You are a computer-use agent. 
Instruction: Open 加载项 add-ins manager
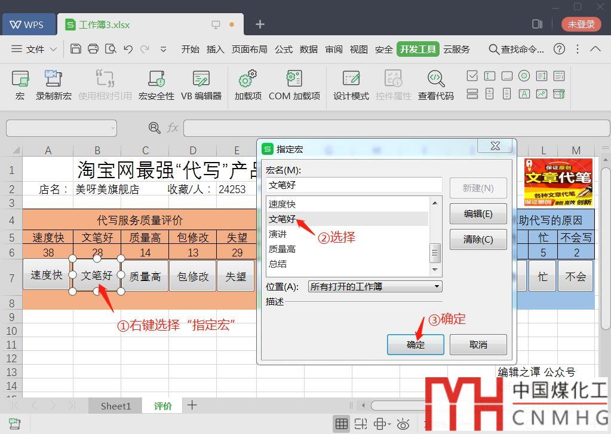click(x=248, y=85)
